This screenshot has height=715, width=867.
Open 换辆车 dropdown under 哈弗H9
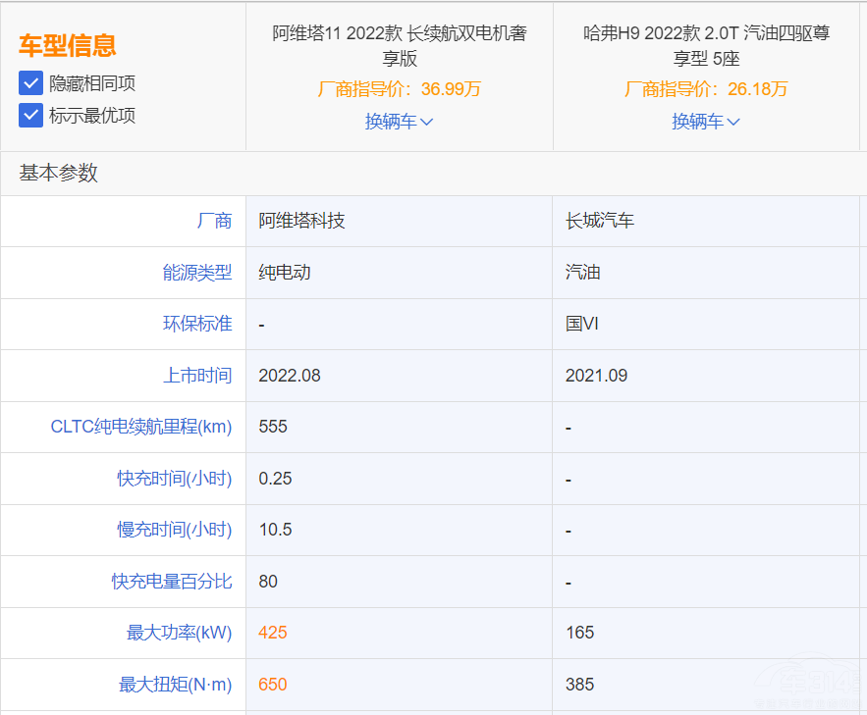click(x=705, y=122)
